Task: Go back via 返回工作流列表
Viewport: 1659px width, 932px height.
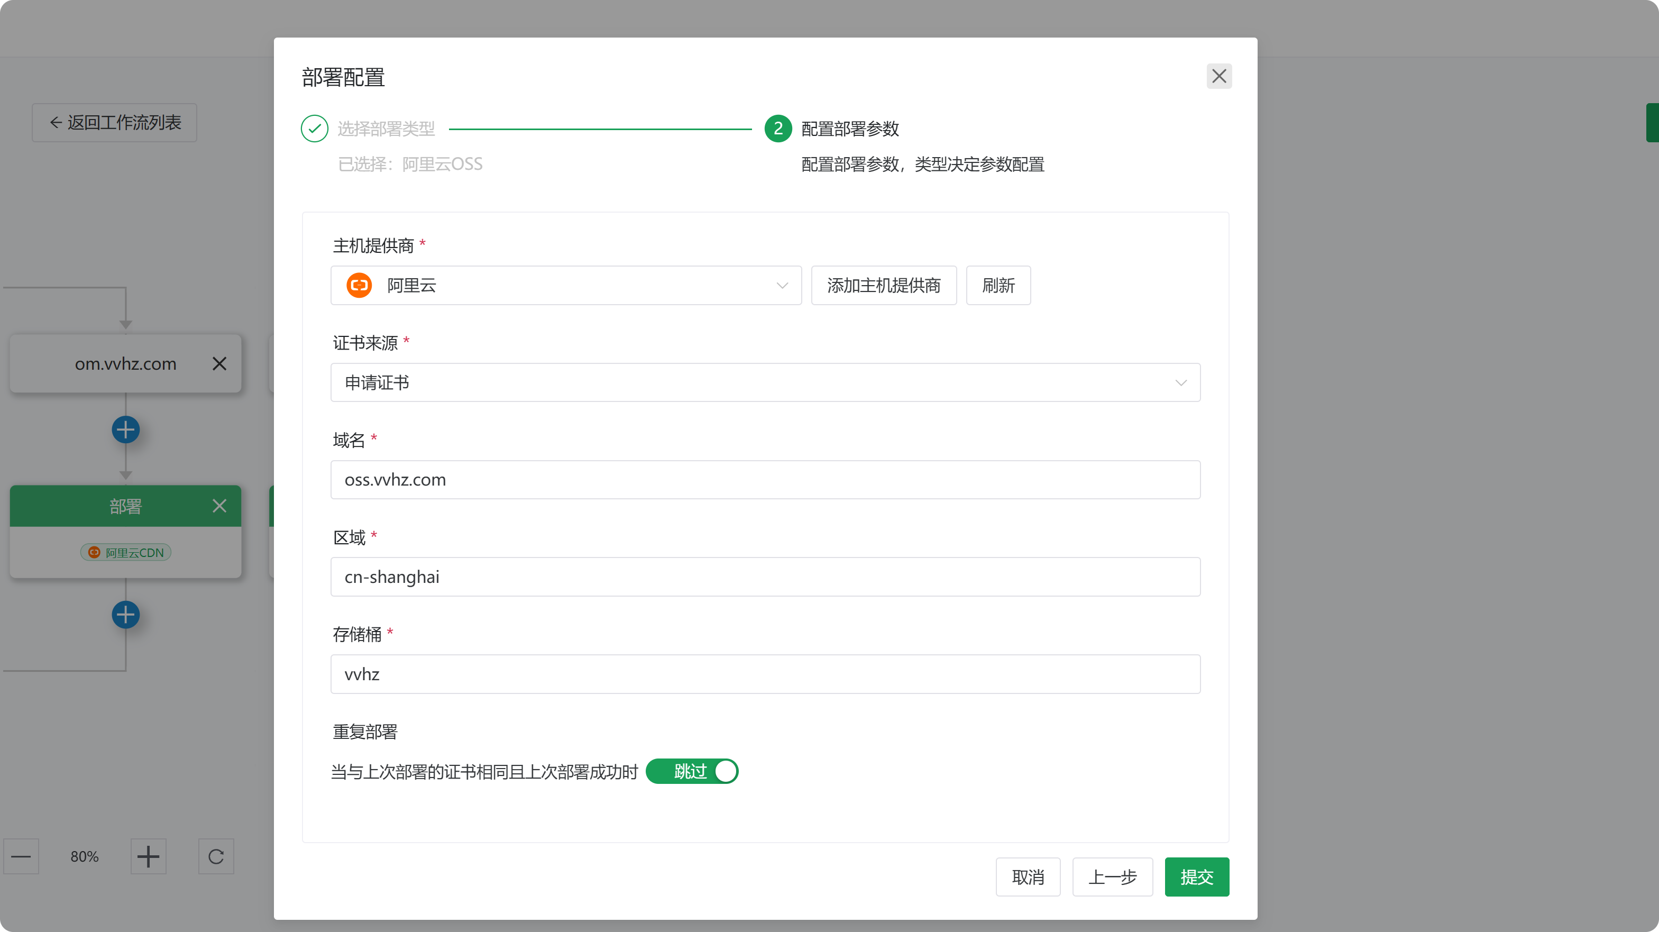Action: [115, 122]
